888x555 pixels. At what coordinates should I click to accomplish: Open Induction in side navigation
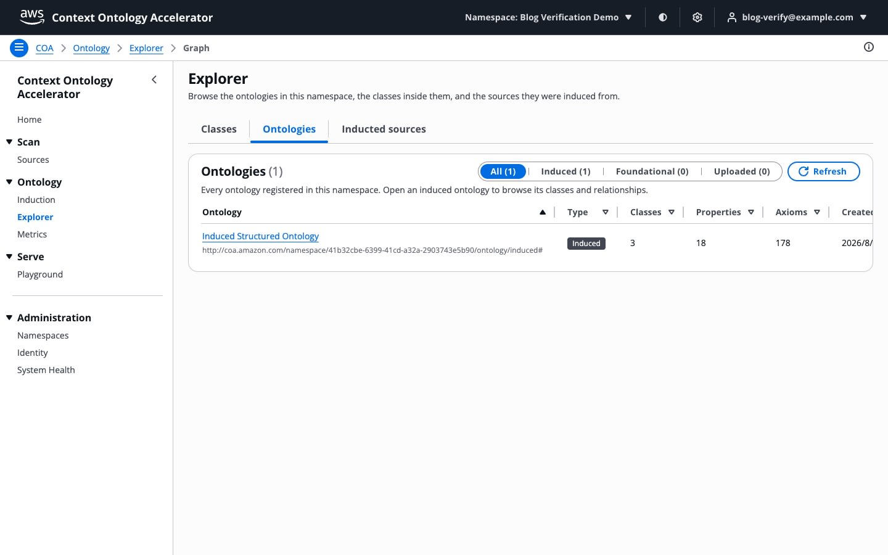click(x=36, y=200)
